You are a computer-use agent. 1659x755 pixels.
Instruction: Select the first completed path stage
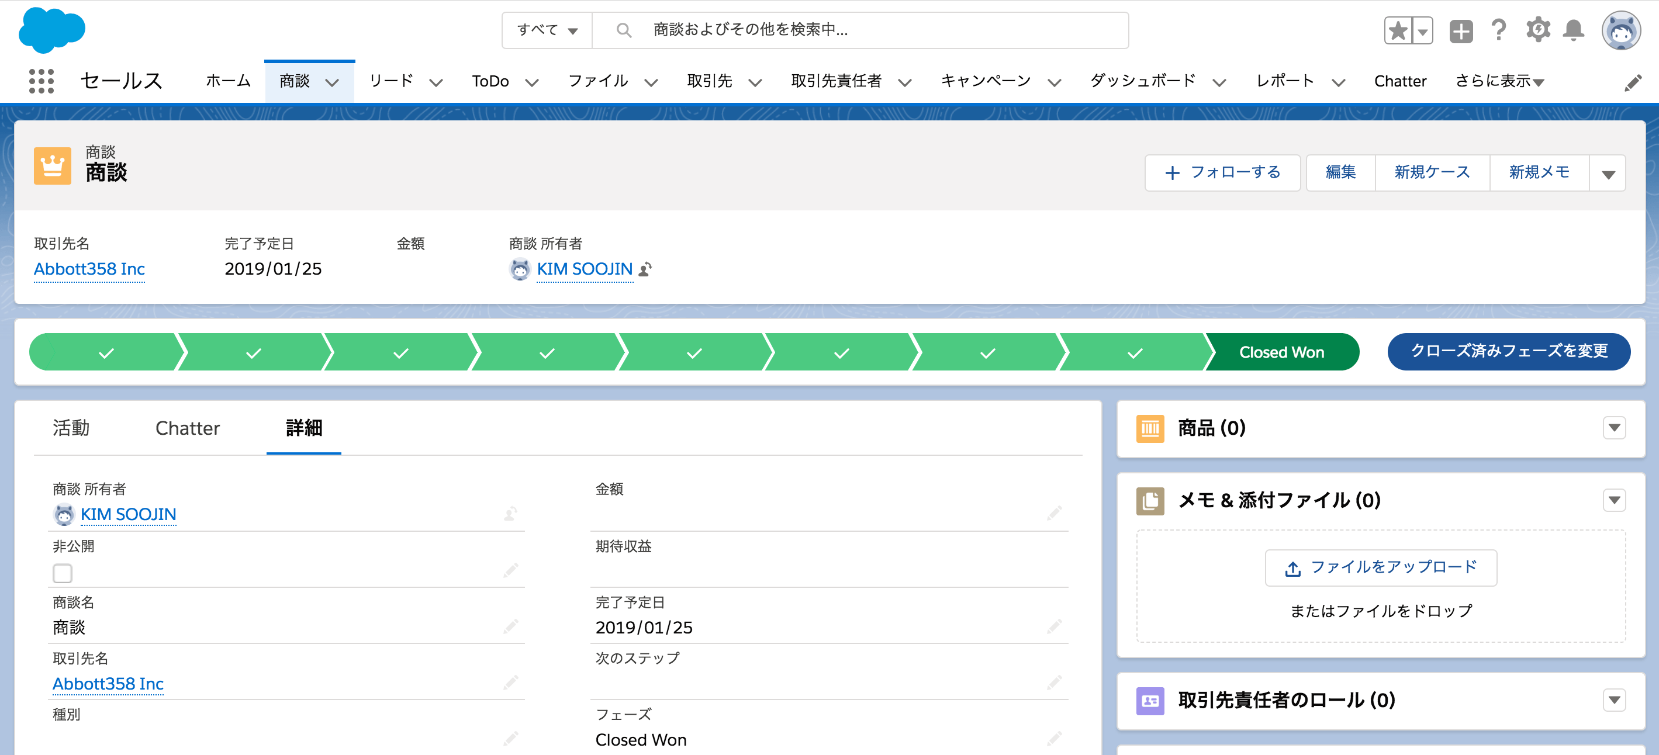point(106,352)
